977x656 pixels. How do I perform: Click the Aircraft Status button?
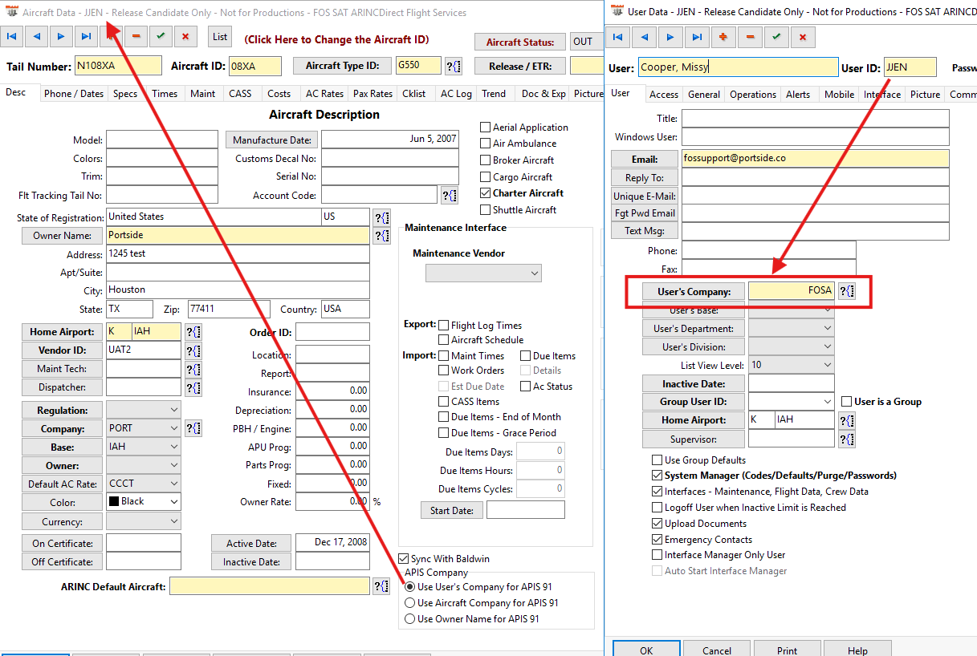[519, 43]
